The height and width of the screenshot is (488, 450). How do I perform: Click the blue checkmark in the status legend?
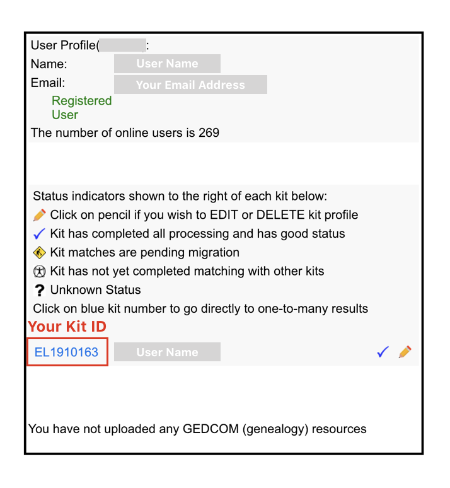click(x=40, y=234)
